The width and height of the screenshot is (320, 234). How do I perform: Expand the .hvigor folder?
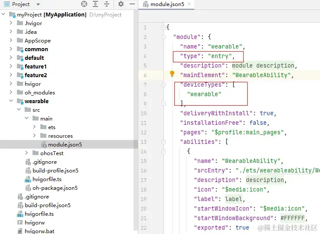click(x=11, y=23)
